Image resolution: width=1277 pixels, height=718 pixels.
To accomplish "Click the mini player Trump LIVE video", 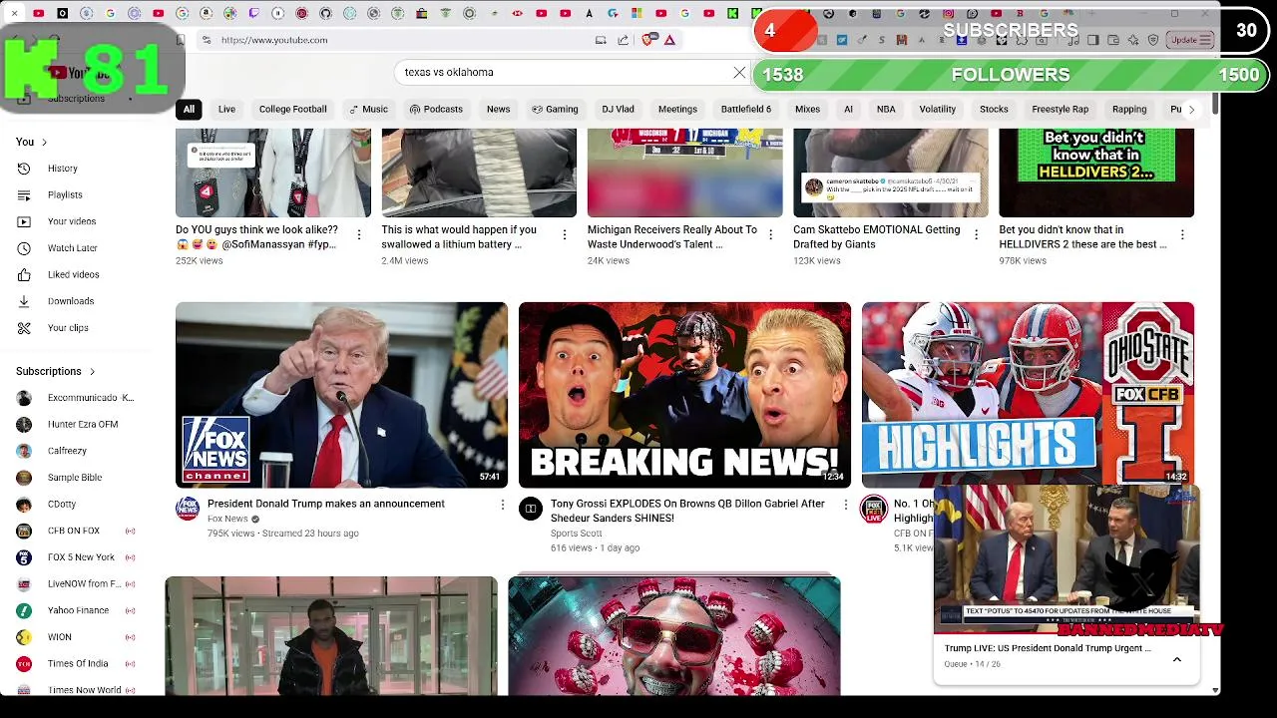I will (x=1065, y=560).
